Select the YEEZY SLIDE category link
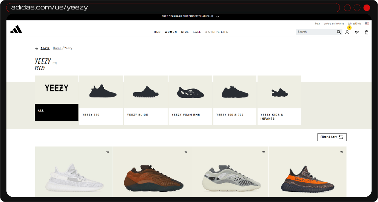This screenshot has height=202, width=378. tap(137, 115)
